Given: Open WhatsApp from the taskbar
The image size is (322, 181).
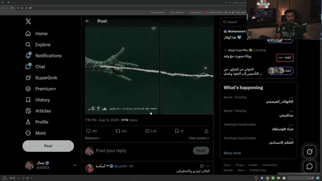Looking at the screenshot, I should point(273,178).
